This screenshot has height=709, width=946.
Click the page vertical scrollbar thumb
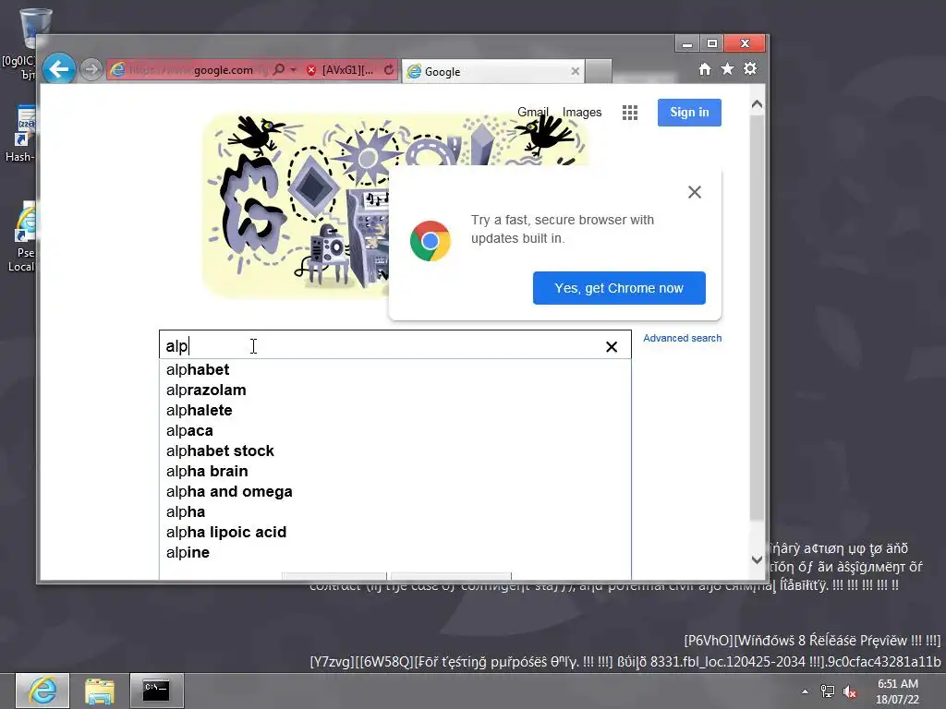pyautogui.click(x=758, y=318)
